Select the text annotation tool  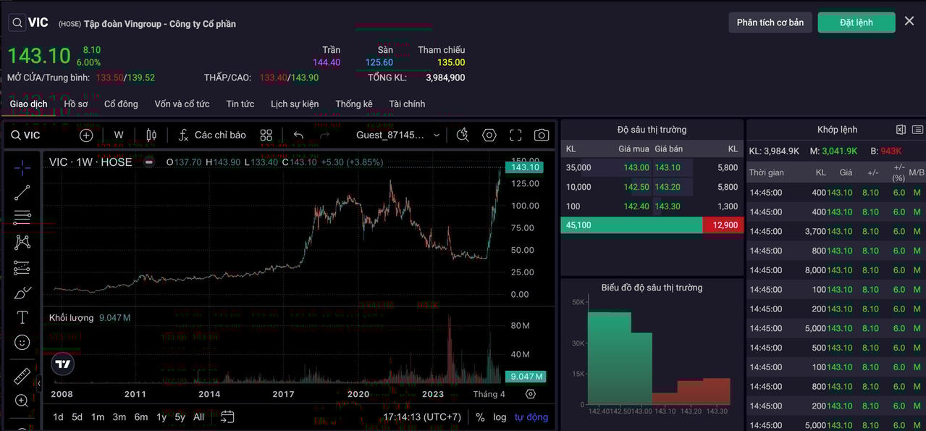coord(22,317)
